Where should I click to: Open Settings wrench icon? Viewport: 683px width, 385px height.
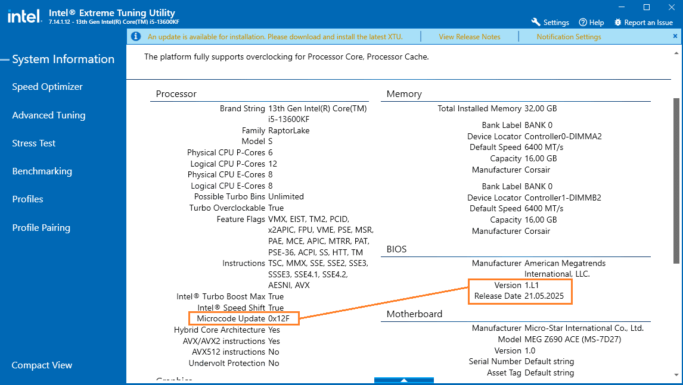[536, 22]
